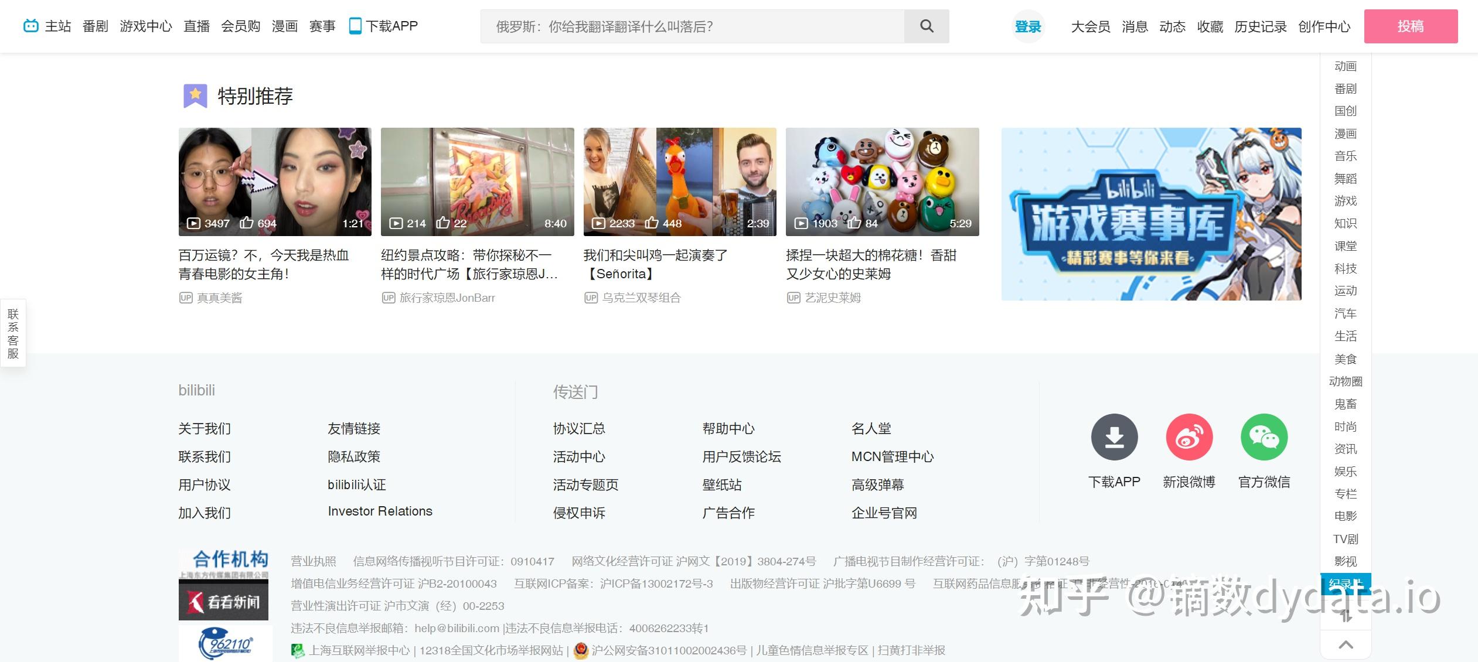
Task: Open 创作中心 link
Action: tap(1324, 26)
